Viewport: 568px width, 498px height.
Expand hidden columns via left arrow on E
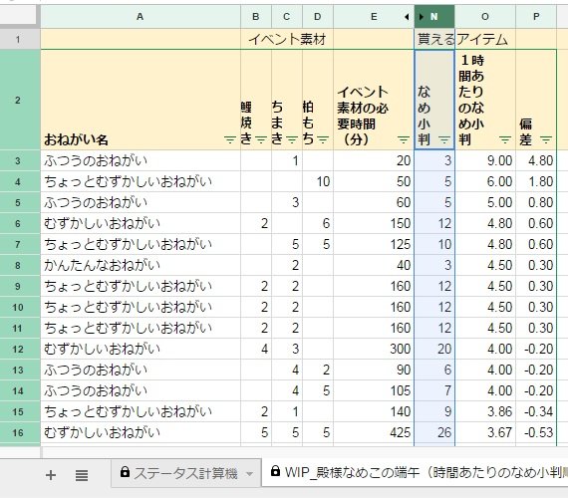[x=407, y=17]
